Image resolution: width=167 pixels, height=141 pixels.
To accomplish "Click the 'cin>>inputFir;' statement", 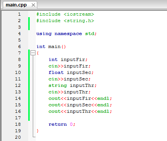I will pos(69,66).
